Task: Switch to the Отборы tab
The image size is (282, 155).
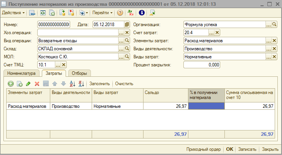Action: pos(79,73)
